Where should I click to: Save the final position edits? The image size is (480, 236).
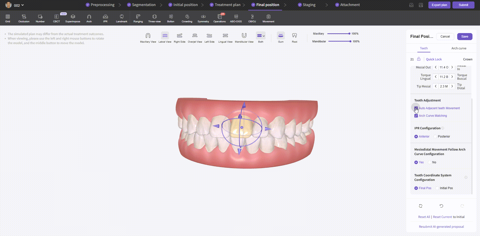click(465, 37)
